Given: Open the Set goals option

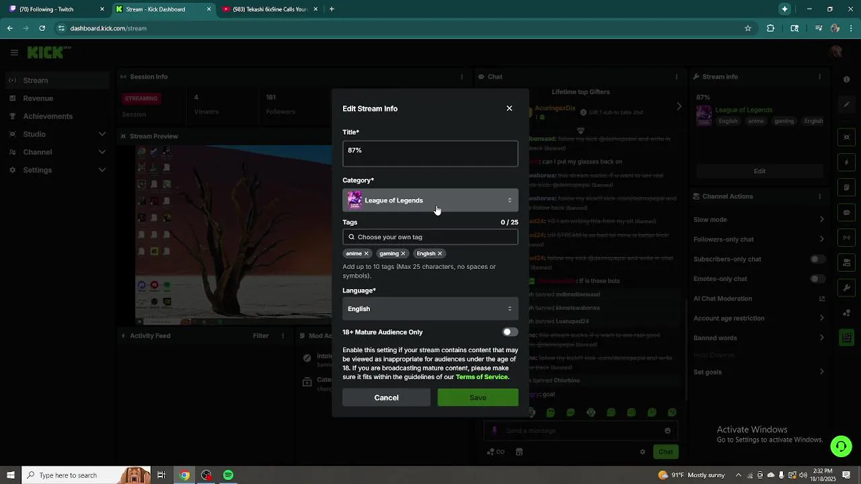Looking at the screenshot, I should [759, 372].
